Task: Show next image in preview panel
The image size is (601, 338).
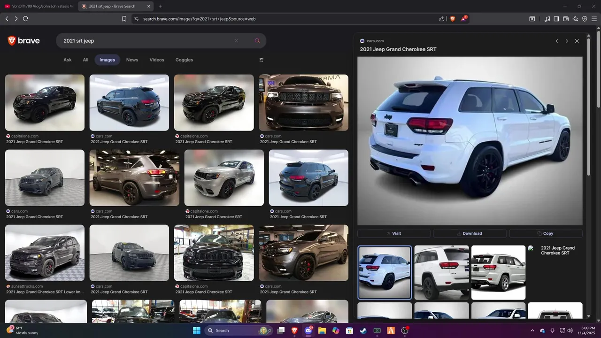Action: point(567,41)
